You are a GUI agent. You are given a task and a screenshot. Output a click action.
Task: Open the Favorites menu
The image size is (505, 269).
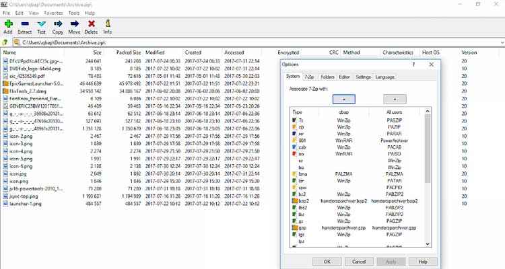pos(53,13)
